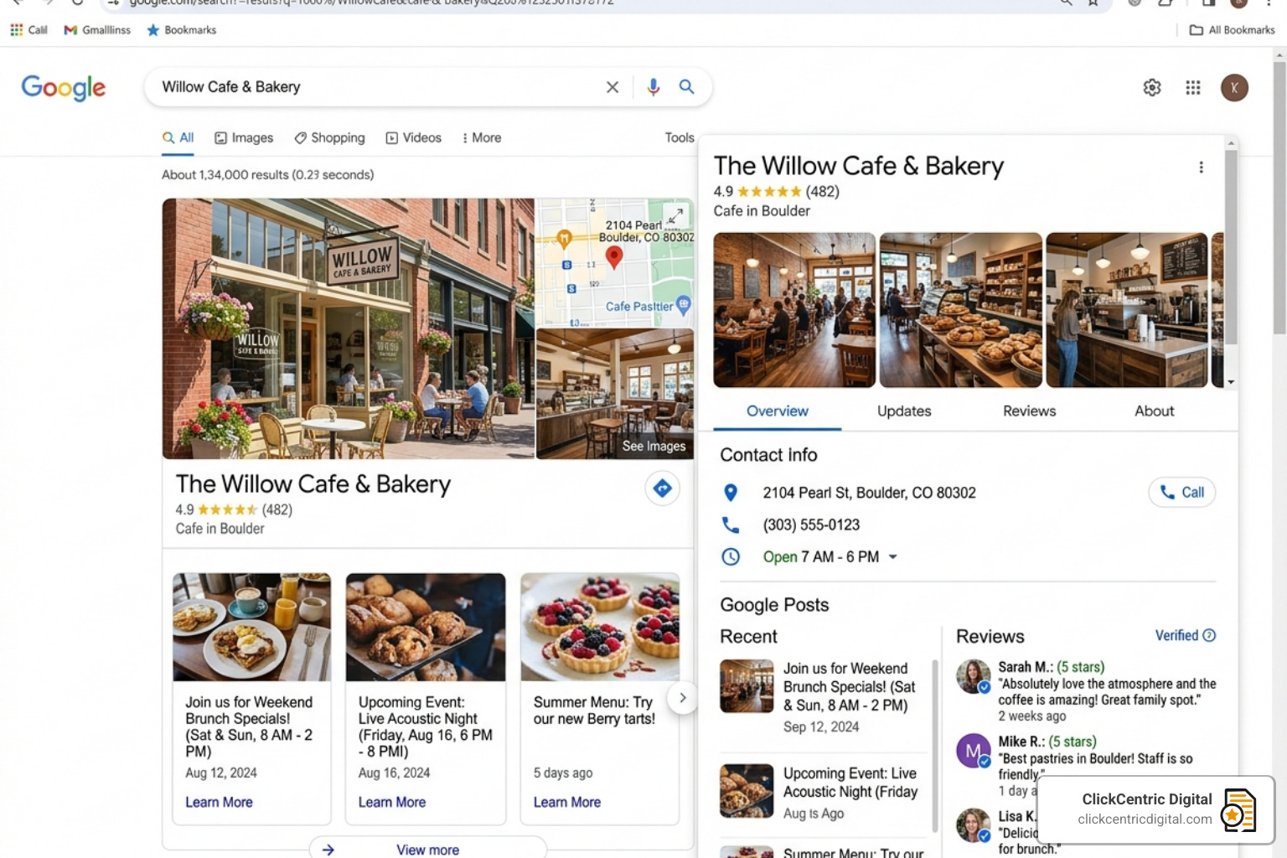The image size is (1287, 858).
Task: Open the pastries Acoustic Night post image
Action: 426,627
